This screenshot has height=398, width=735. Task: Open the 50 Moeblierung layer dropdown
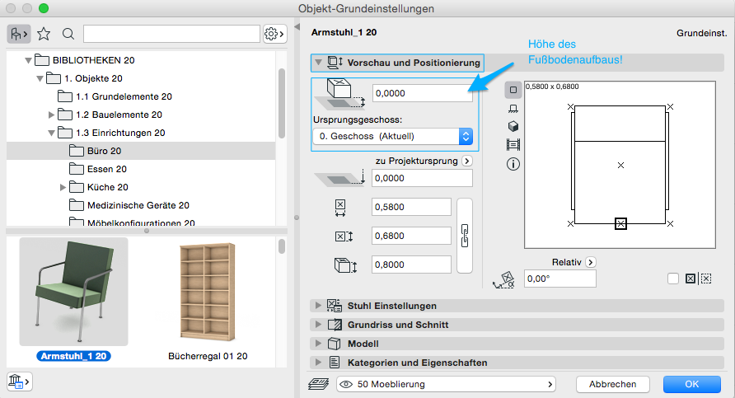coord(446,384)
